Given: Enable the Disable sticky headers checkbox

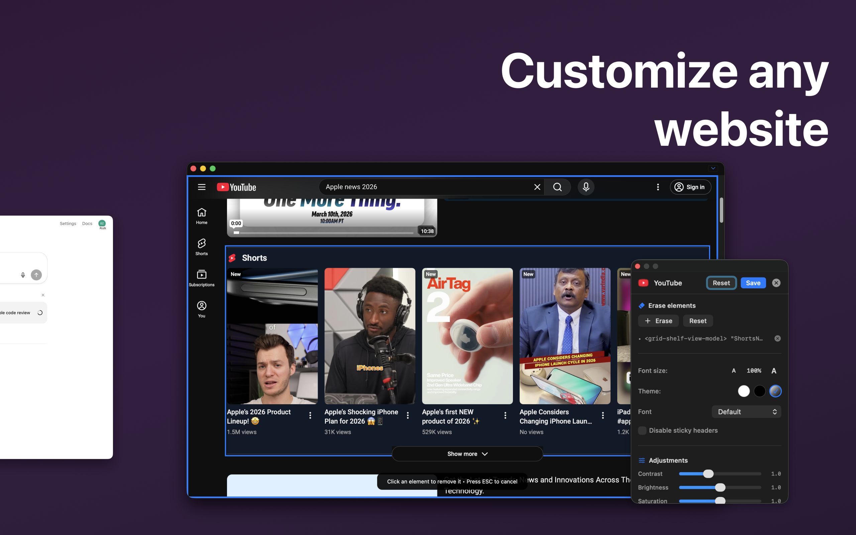Looking at the screenshot, I should [x=642, y=430].
